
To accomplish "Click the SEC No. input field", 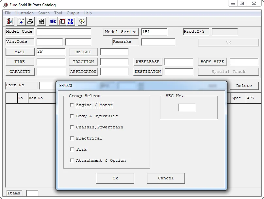I will tap(187, 108).
